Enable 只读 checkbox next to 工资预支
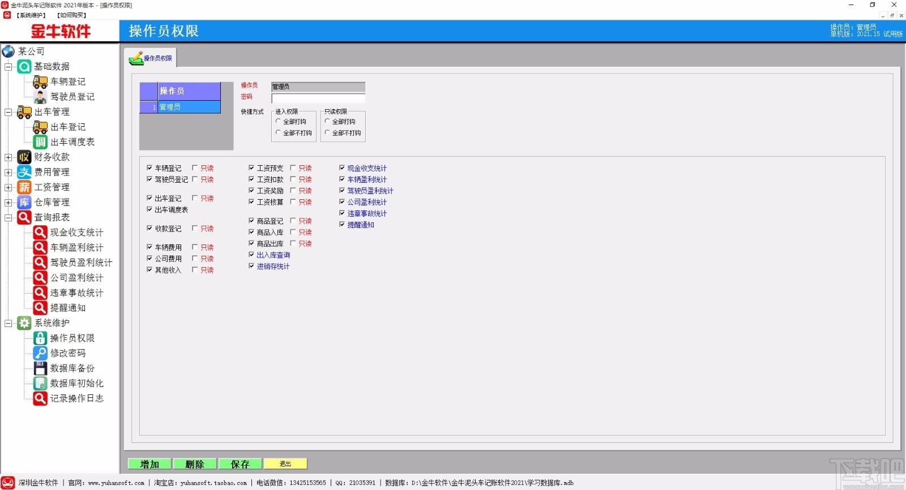The image size is (906, 490). point(293,168)
